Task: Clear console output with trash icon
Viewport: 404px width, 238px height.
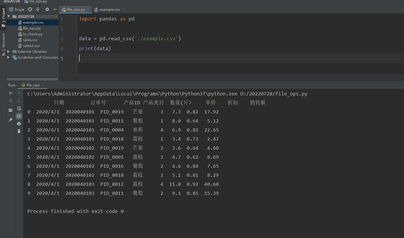Action: pyautogui.click(x=19, y=131)
